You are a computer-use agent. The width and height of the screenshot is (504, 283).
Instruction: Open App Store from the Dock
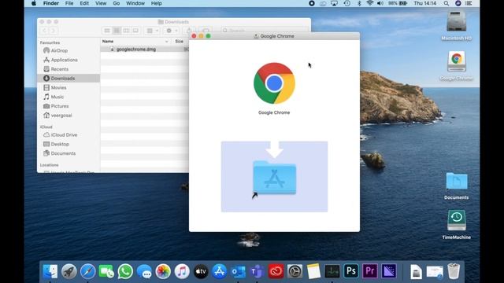[x=220, y=271]
